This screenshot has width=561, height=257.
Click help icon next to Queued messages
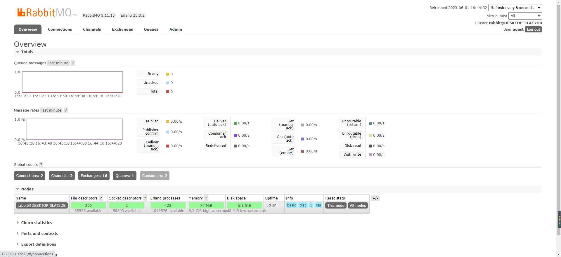point(73,63)
